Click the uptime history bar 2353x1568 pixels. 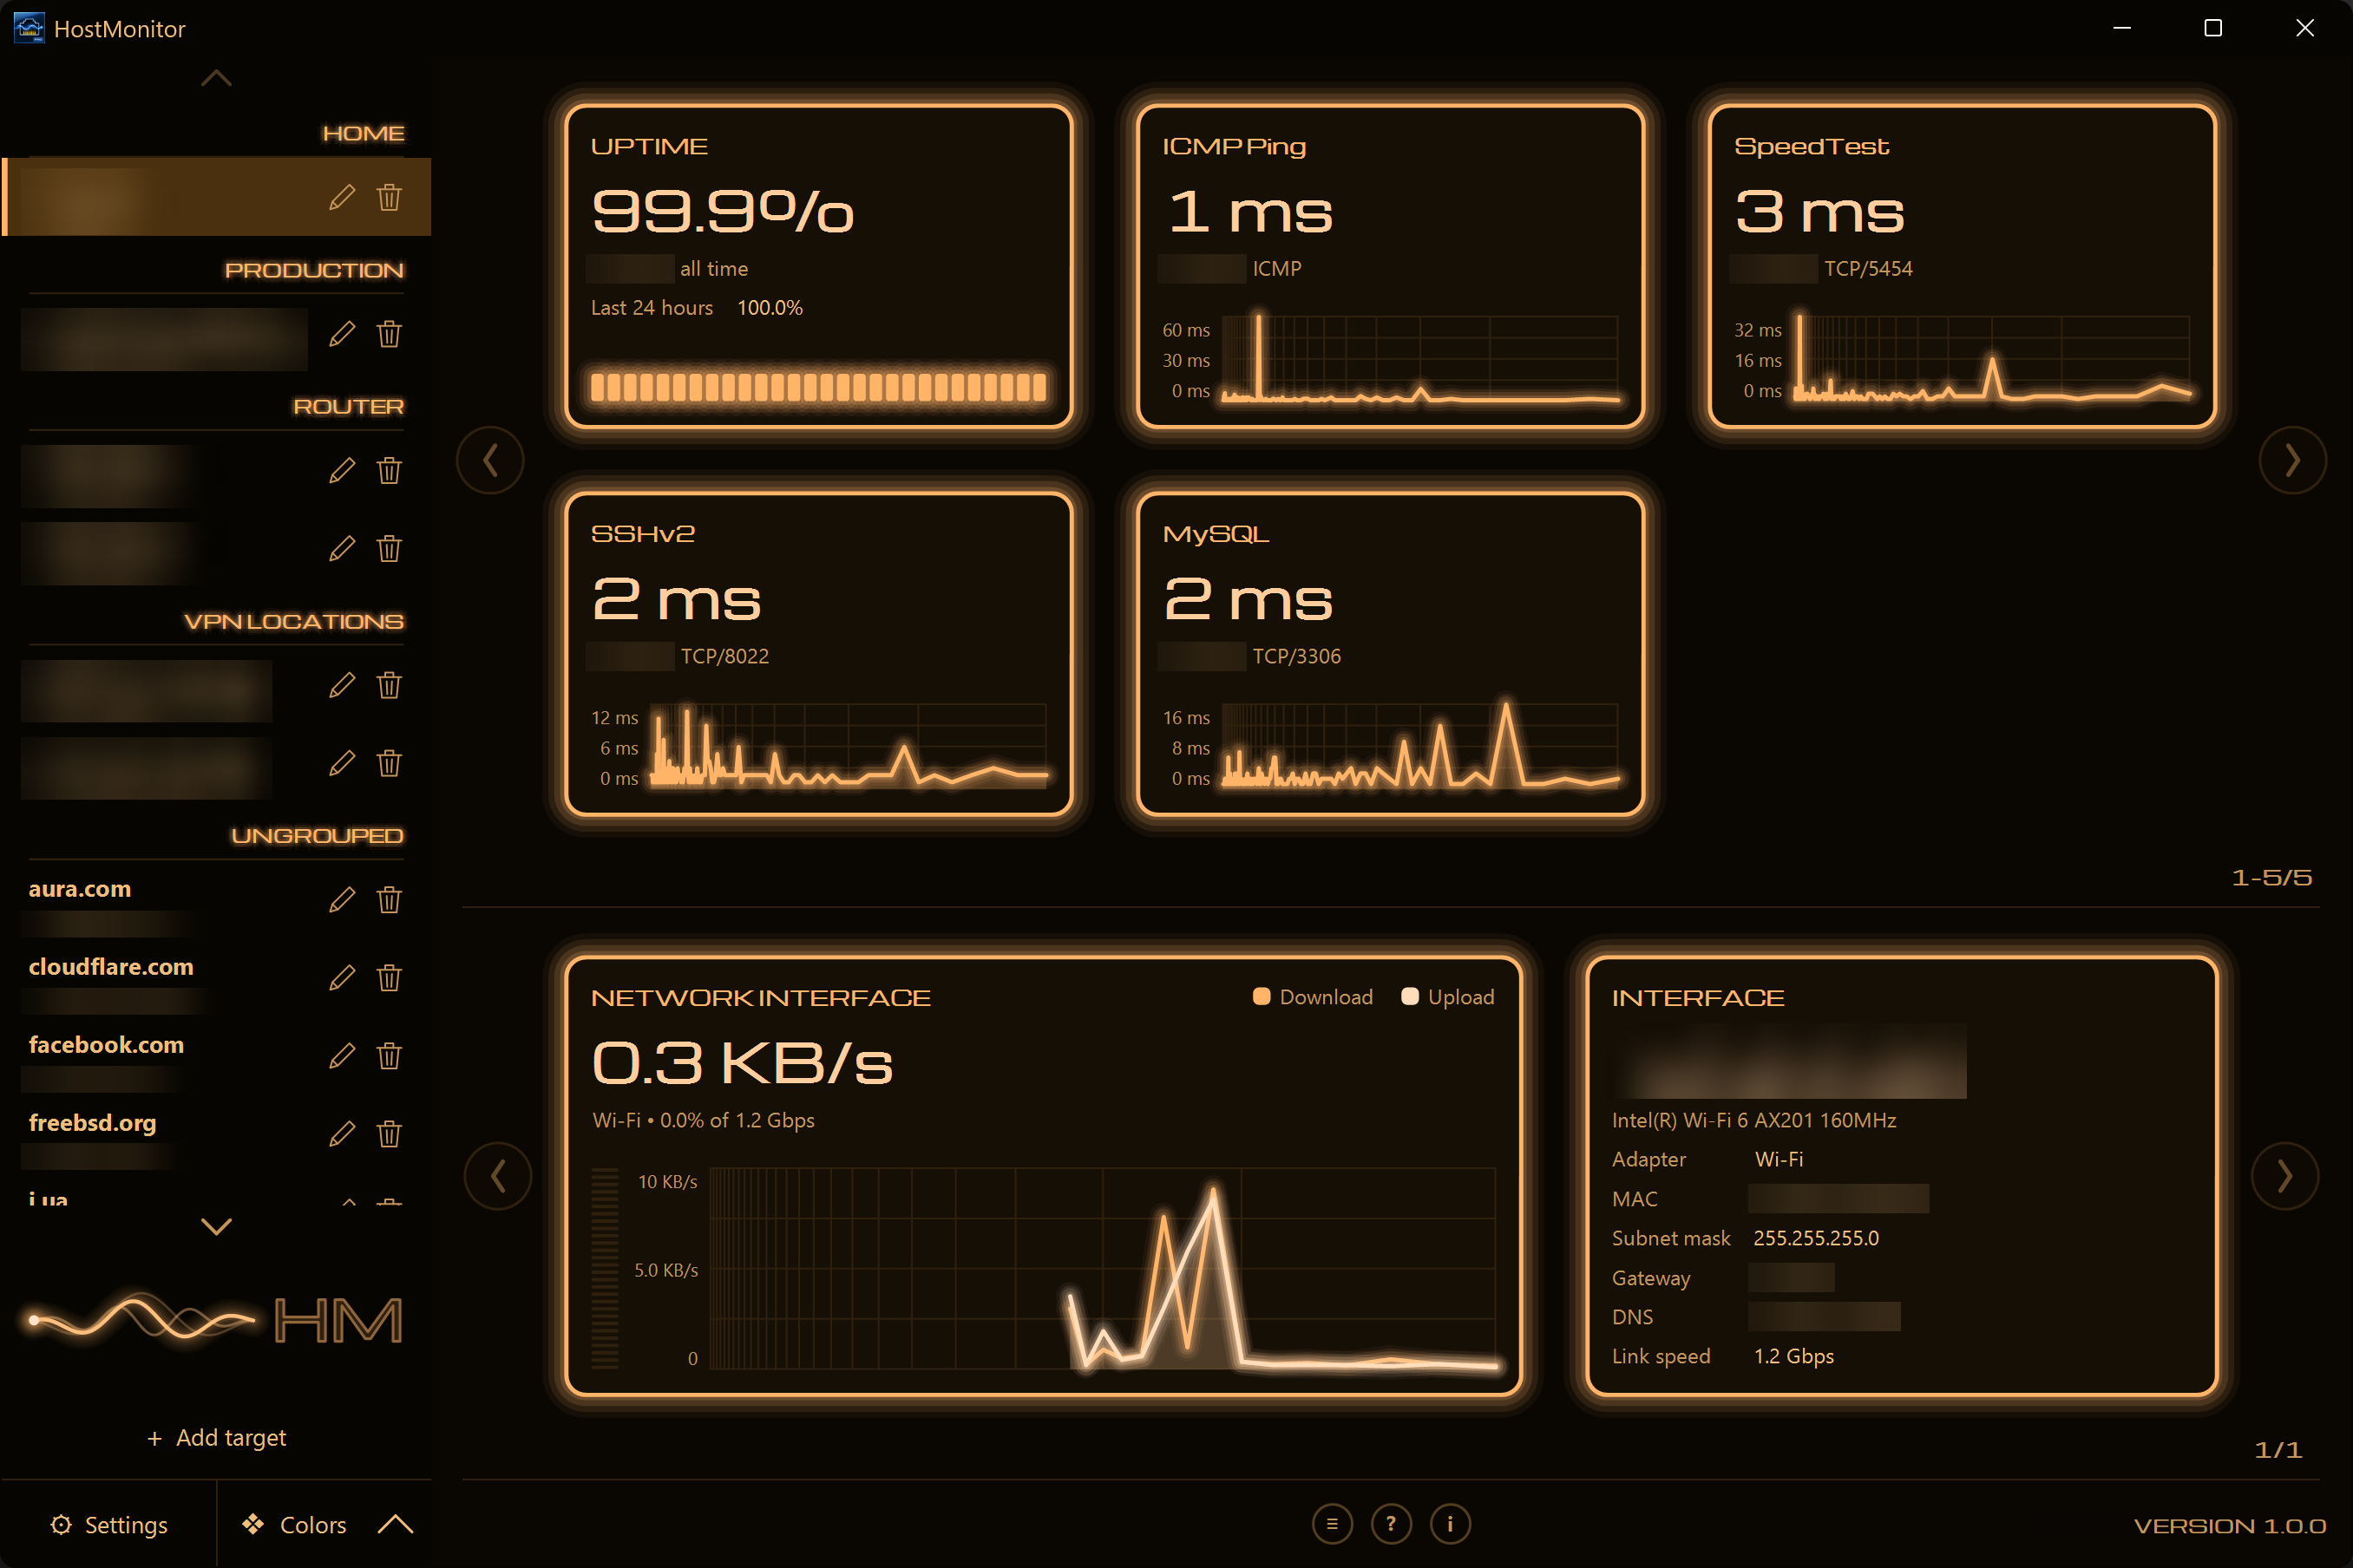[x=818, y=388]
